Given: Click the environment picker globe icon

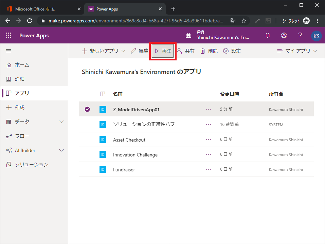Looking at the screenshot, I should pos(188,35).
